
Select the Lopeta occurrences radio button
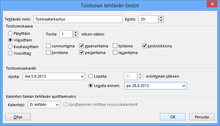pos(91,76)
